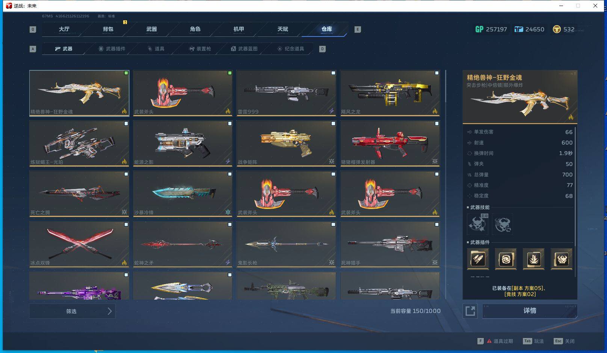Toggle the checkbox on 猪猪榴弹发射器 card
This screenshot has width=607, height=353.
click(437, 123)
